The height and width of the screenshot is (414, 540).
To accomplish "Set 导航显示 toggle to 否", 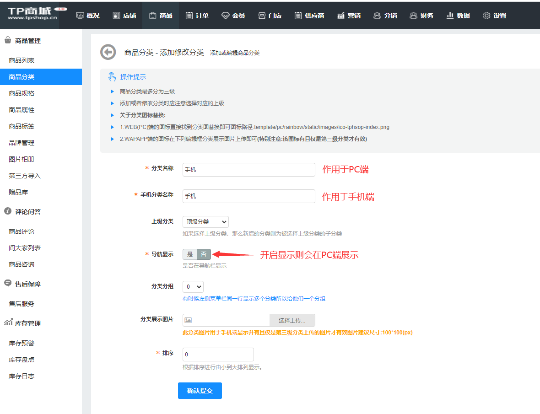I will (x=204, y=254).
